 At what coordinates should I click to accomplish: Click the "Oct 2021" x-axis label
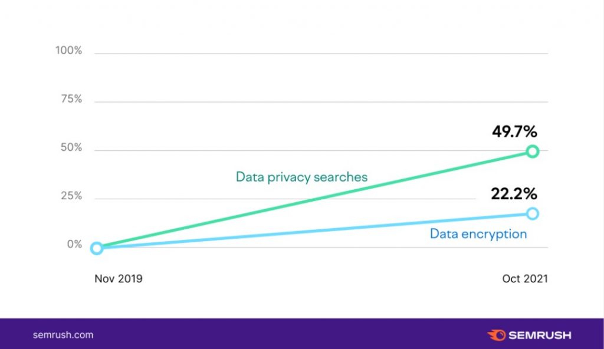pyautogui.click(x=525, y=279)
